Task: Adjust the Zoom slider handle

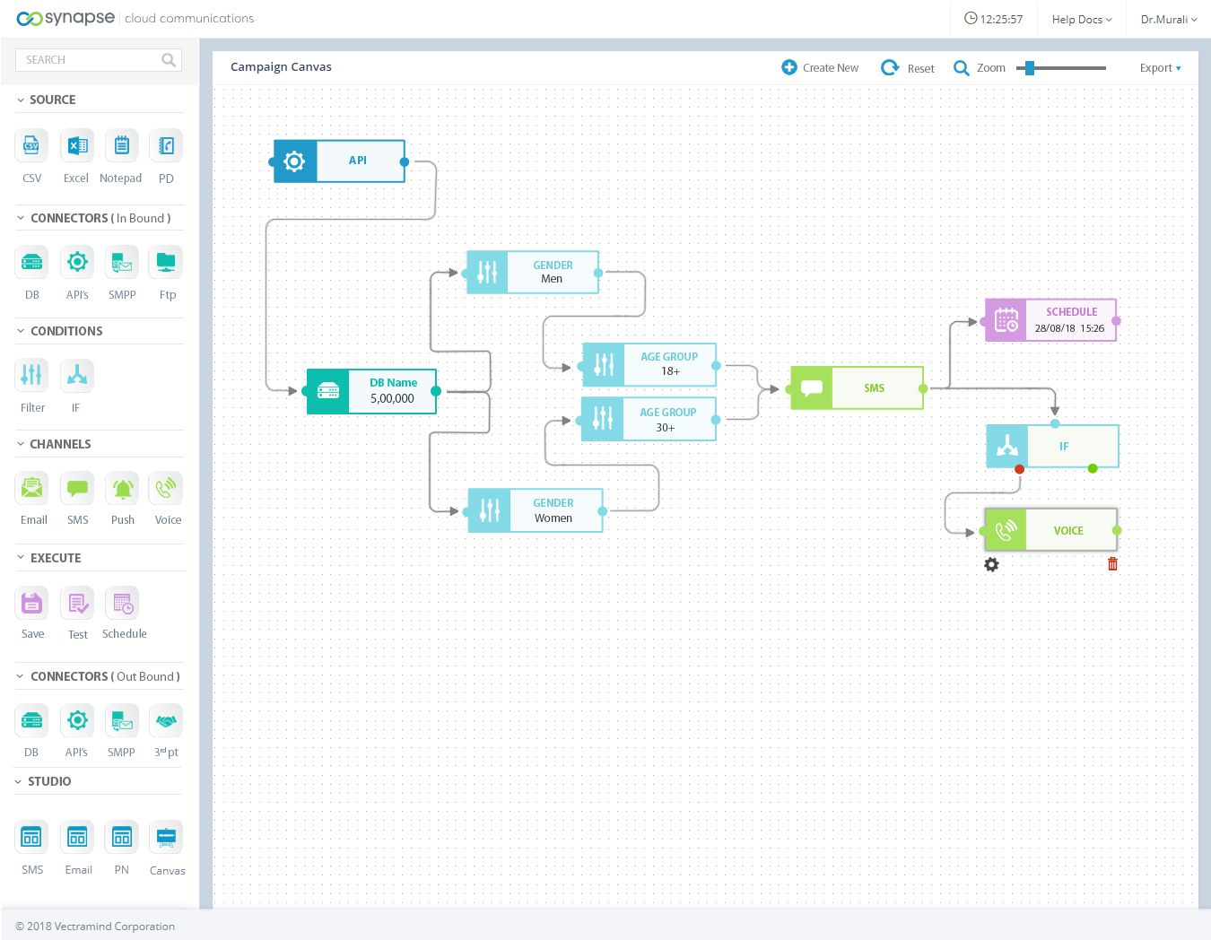Action: [x=1030, y=68]
